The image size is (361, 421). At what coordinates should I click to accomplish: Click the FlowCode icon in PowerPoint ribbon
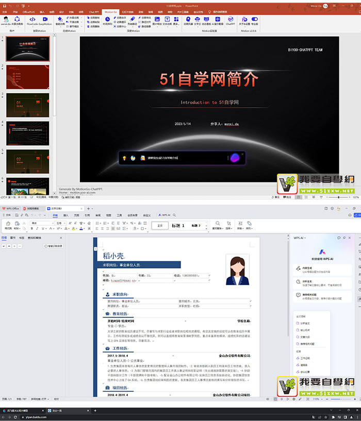(32, 20)
